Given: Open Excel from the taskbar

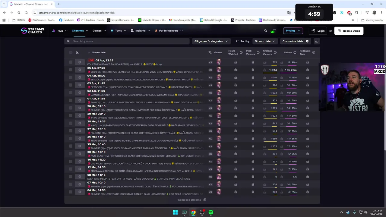Looking at the screenshot, I should click(184, 212).
